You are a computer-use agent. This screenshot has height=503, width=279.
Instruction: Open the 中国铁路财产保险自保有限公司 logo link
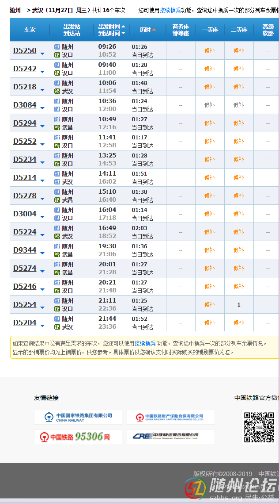(170, 417)
